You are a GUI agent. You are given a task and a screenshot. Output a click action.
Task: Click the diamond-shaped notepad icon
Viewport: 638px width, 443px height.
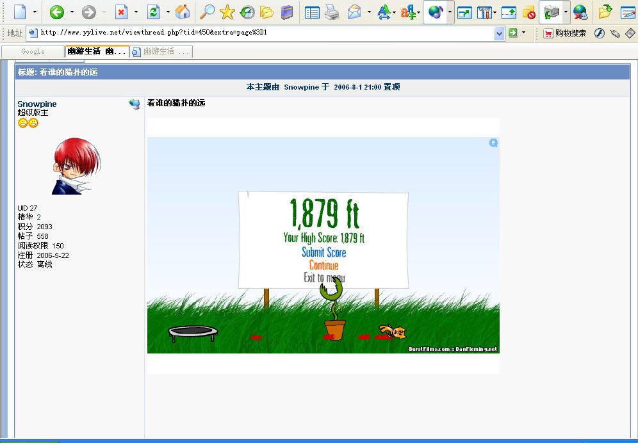[630, 33]
